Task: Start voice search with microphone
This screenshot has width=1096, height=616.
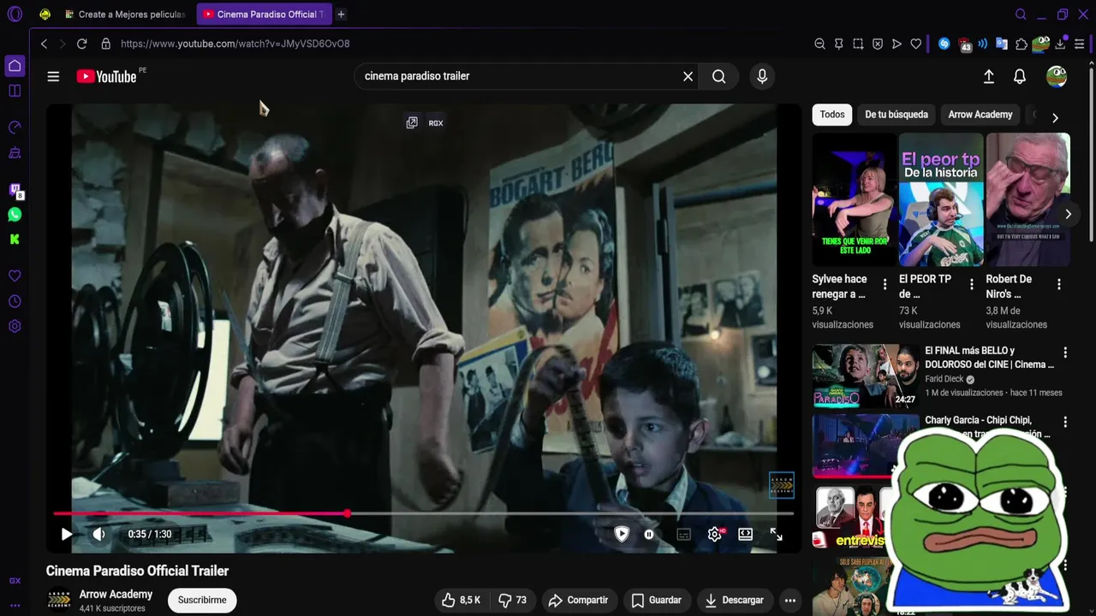Action: [x=762, y=76]
